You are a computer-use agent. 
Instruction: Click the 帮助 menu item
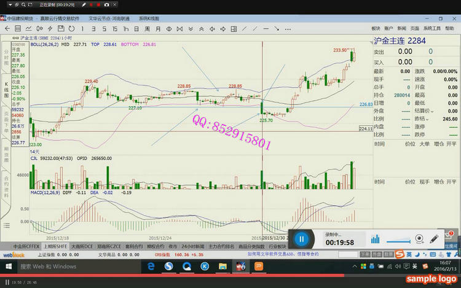click(x=451, y=28)
